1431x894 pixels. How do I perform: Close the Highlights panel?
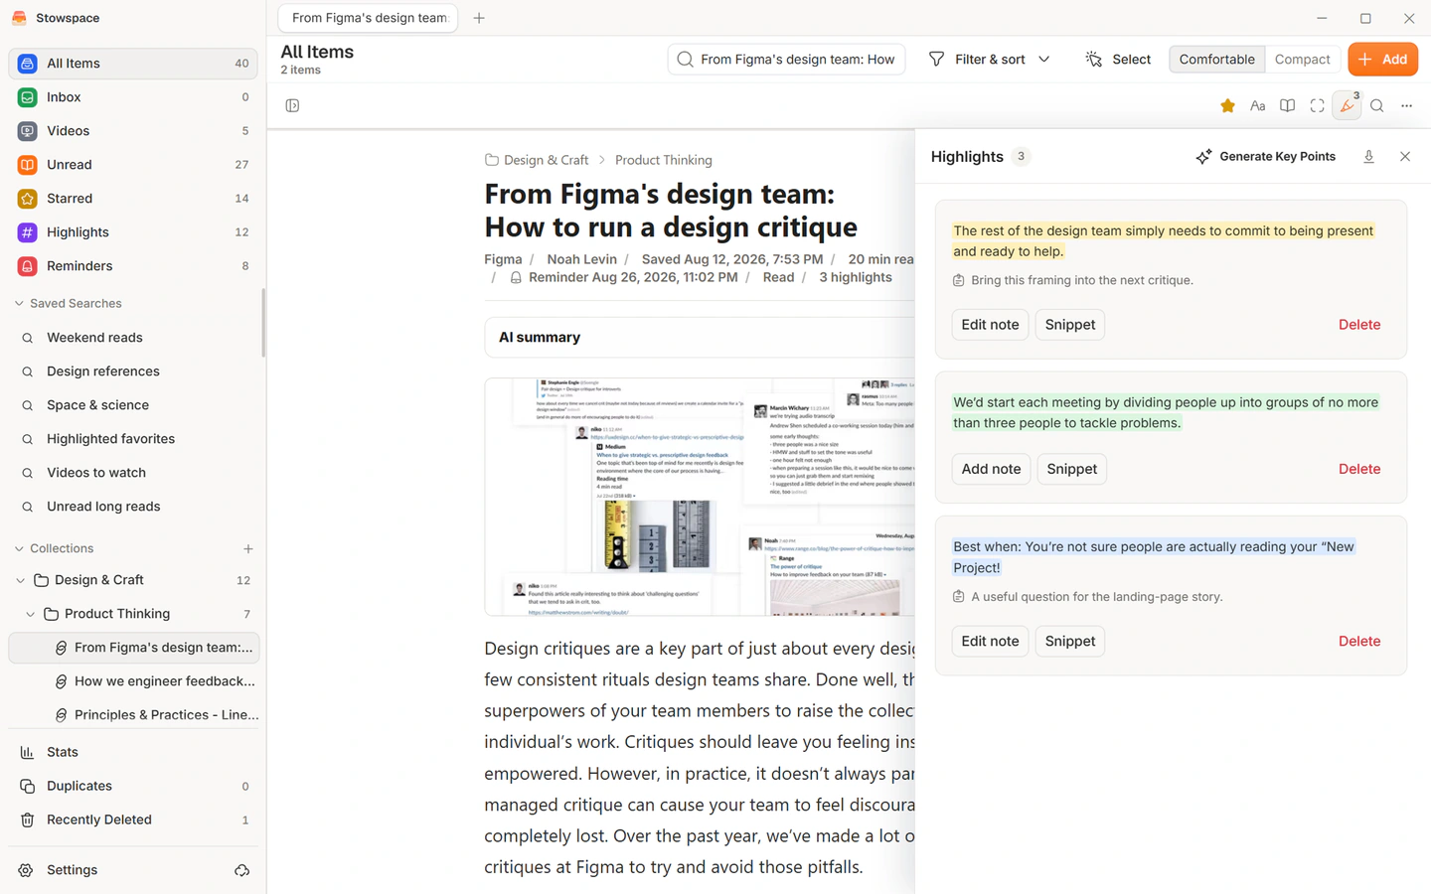click(x=1404, y=157)
